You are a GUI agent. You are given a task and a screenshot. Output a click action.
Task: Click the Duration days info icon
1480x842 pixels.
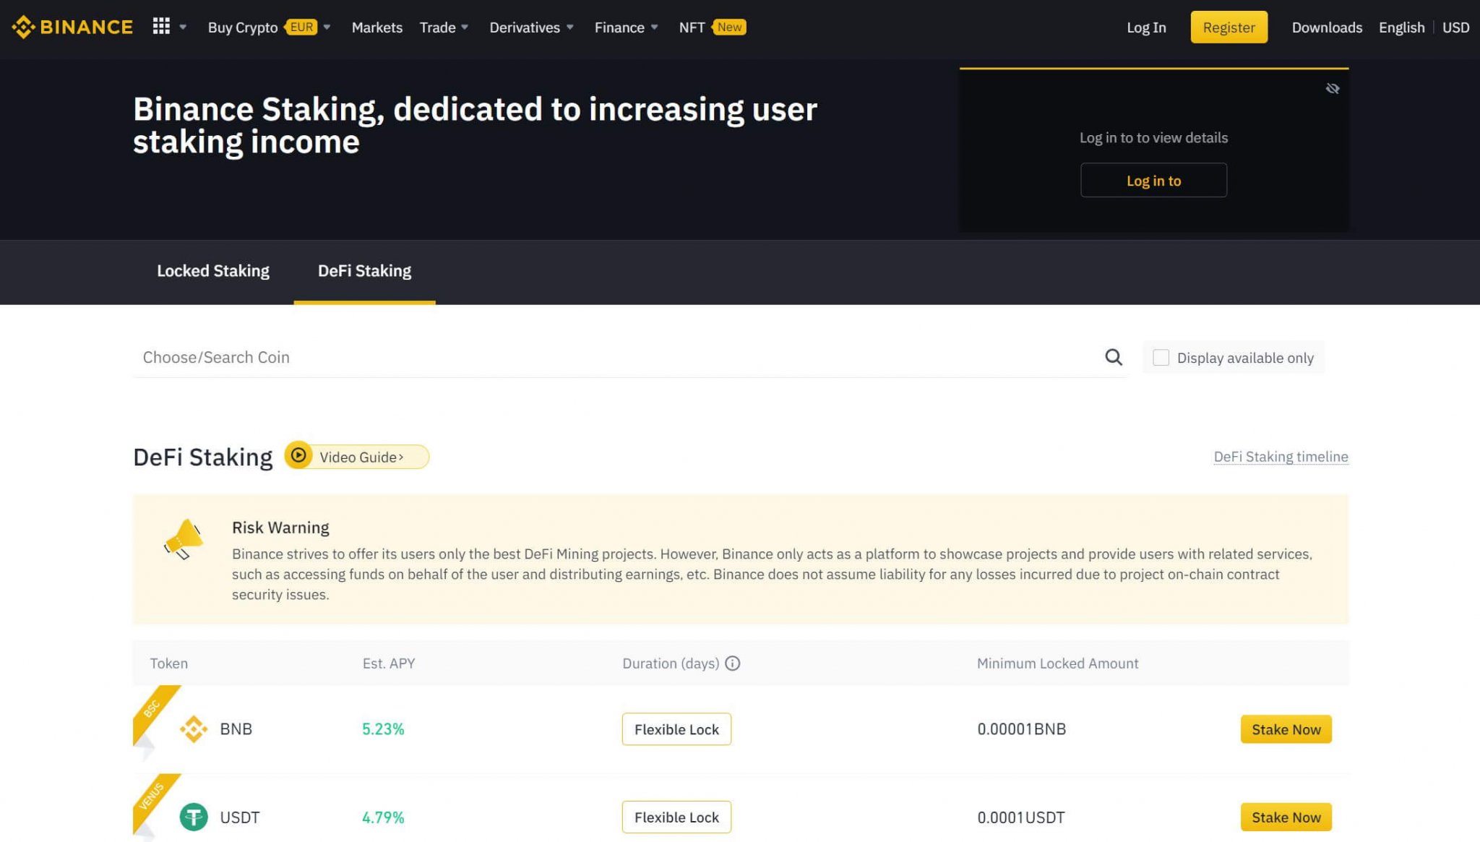733,663
